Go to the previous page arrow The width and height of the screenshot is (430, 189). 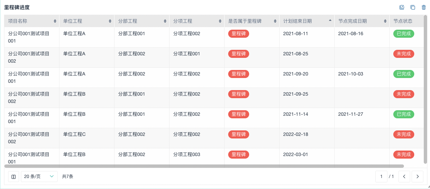(404, 177)
